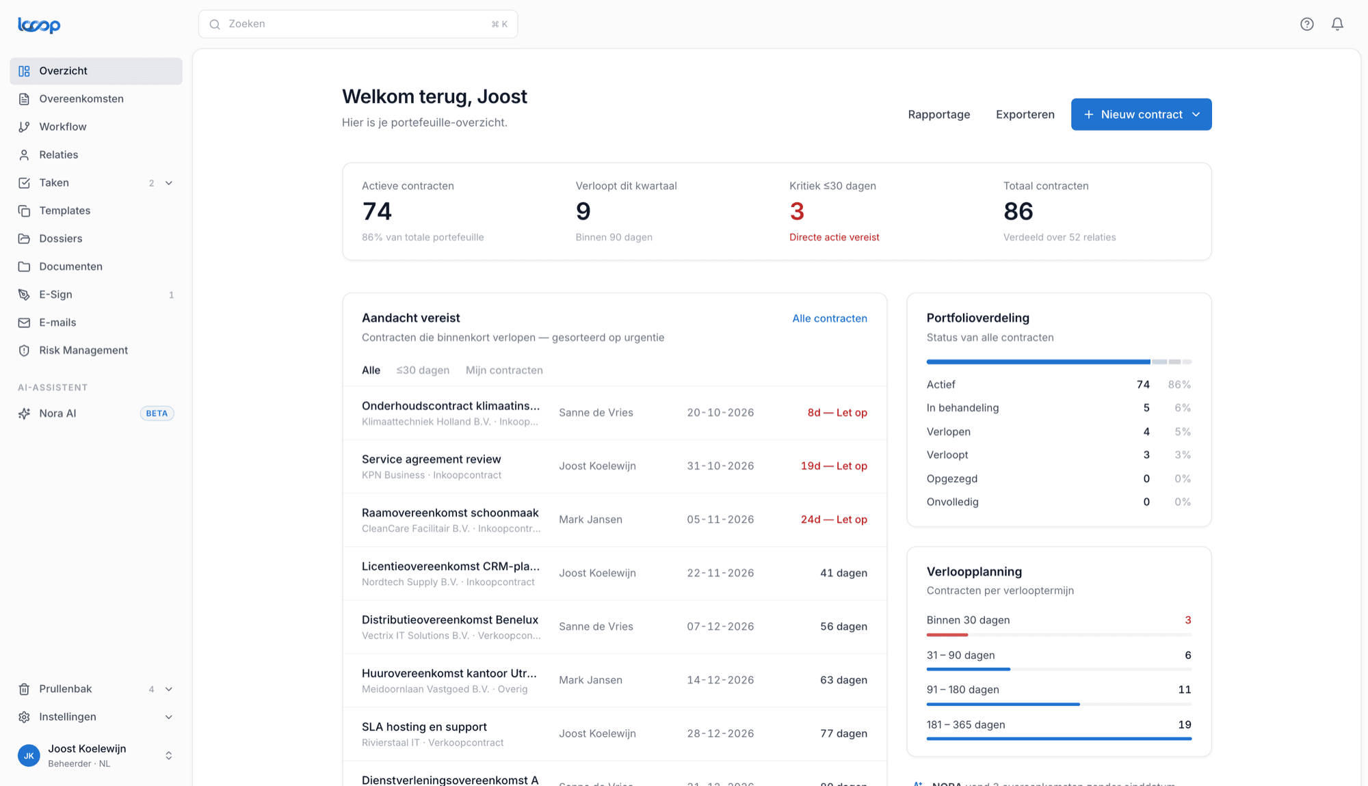Click the Templates copy icon
Image resolution: width=1368 pixels, height=786 pixels.
click(24, 211)
